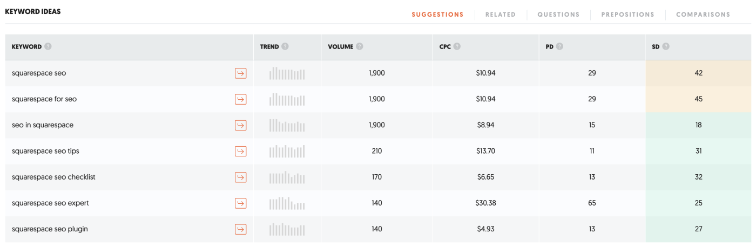Image resolution: width=756 pixels, height=247 pixels.
Task: Show help tooltip icon beside KEYWORD header
Action: (x=48, y=47)
